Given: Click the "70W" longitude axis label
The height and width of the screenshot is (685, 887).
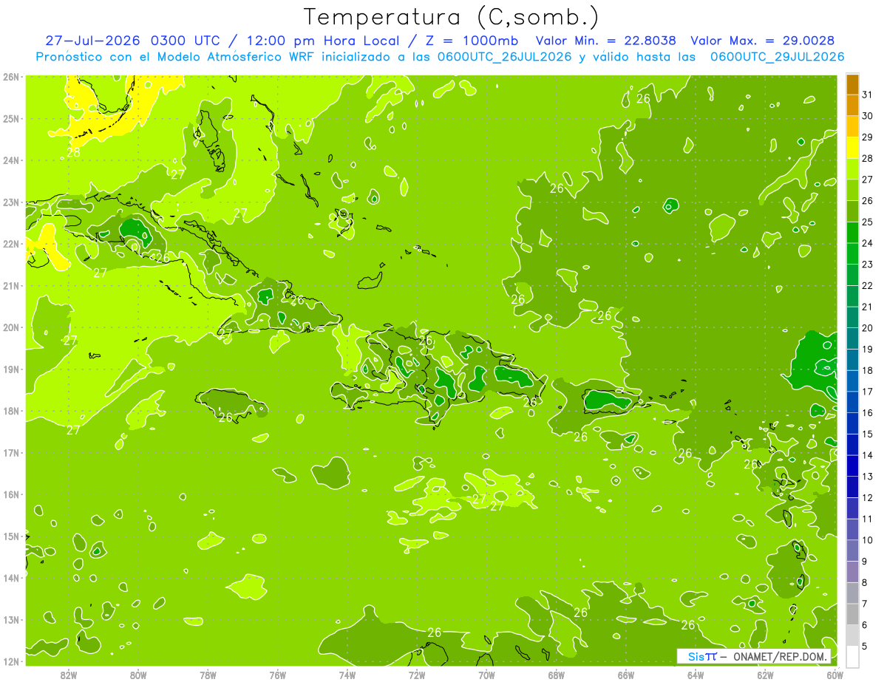Looking at the screenshot, I should 486,675.
